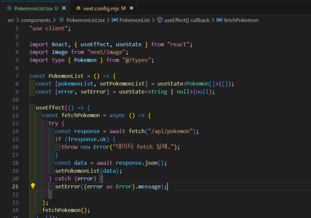Viewport: 311px width, 218px height.
Task: Click line number 1 in gutter
Action: [x=17, y=29]
